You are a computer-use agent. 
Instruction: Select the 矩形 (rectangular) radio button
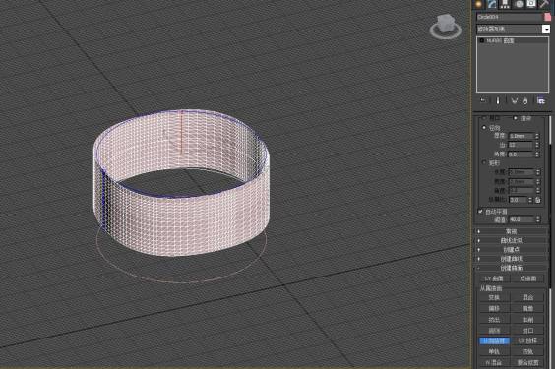click(484, 162)
